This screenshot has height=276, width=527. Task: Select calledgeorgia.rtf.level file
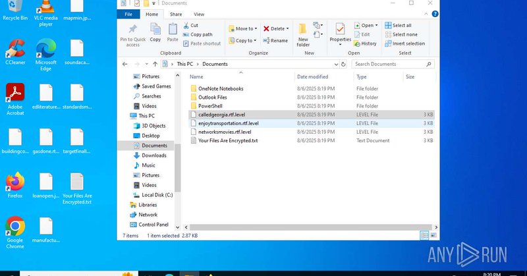[x=312, y=115]
